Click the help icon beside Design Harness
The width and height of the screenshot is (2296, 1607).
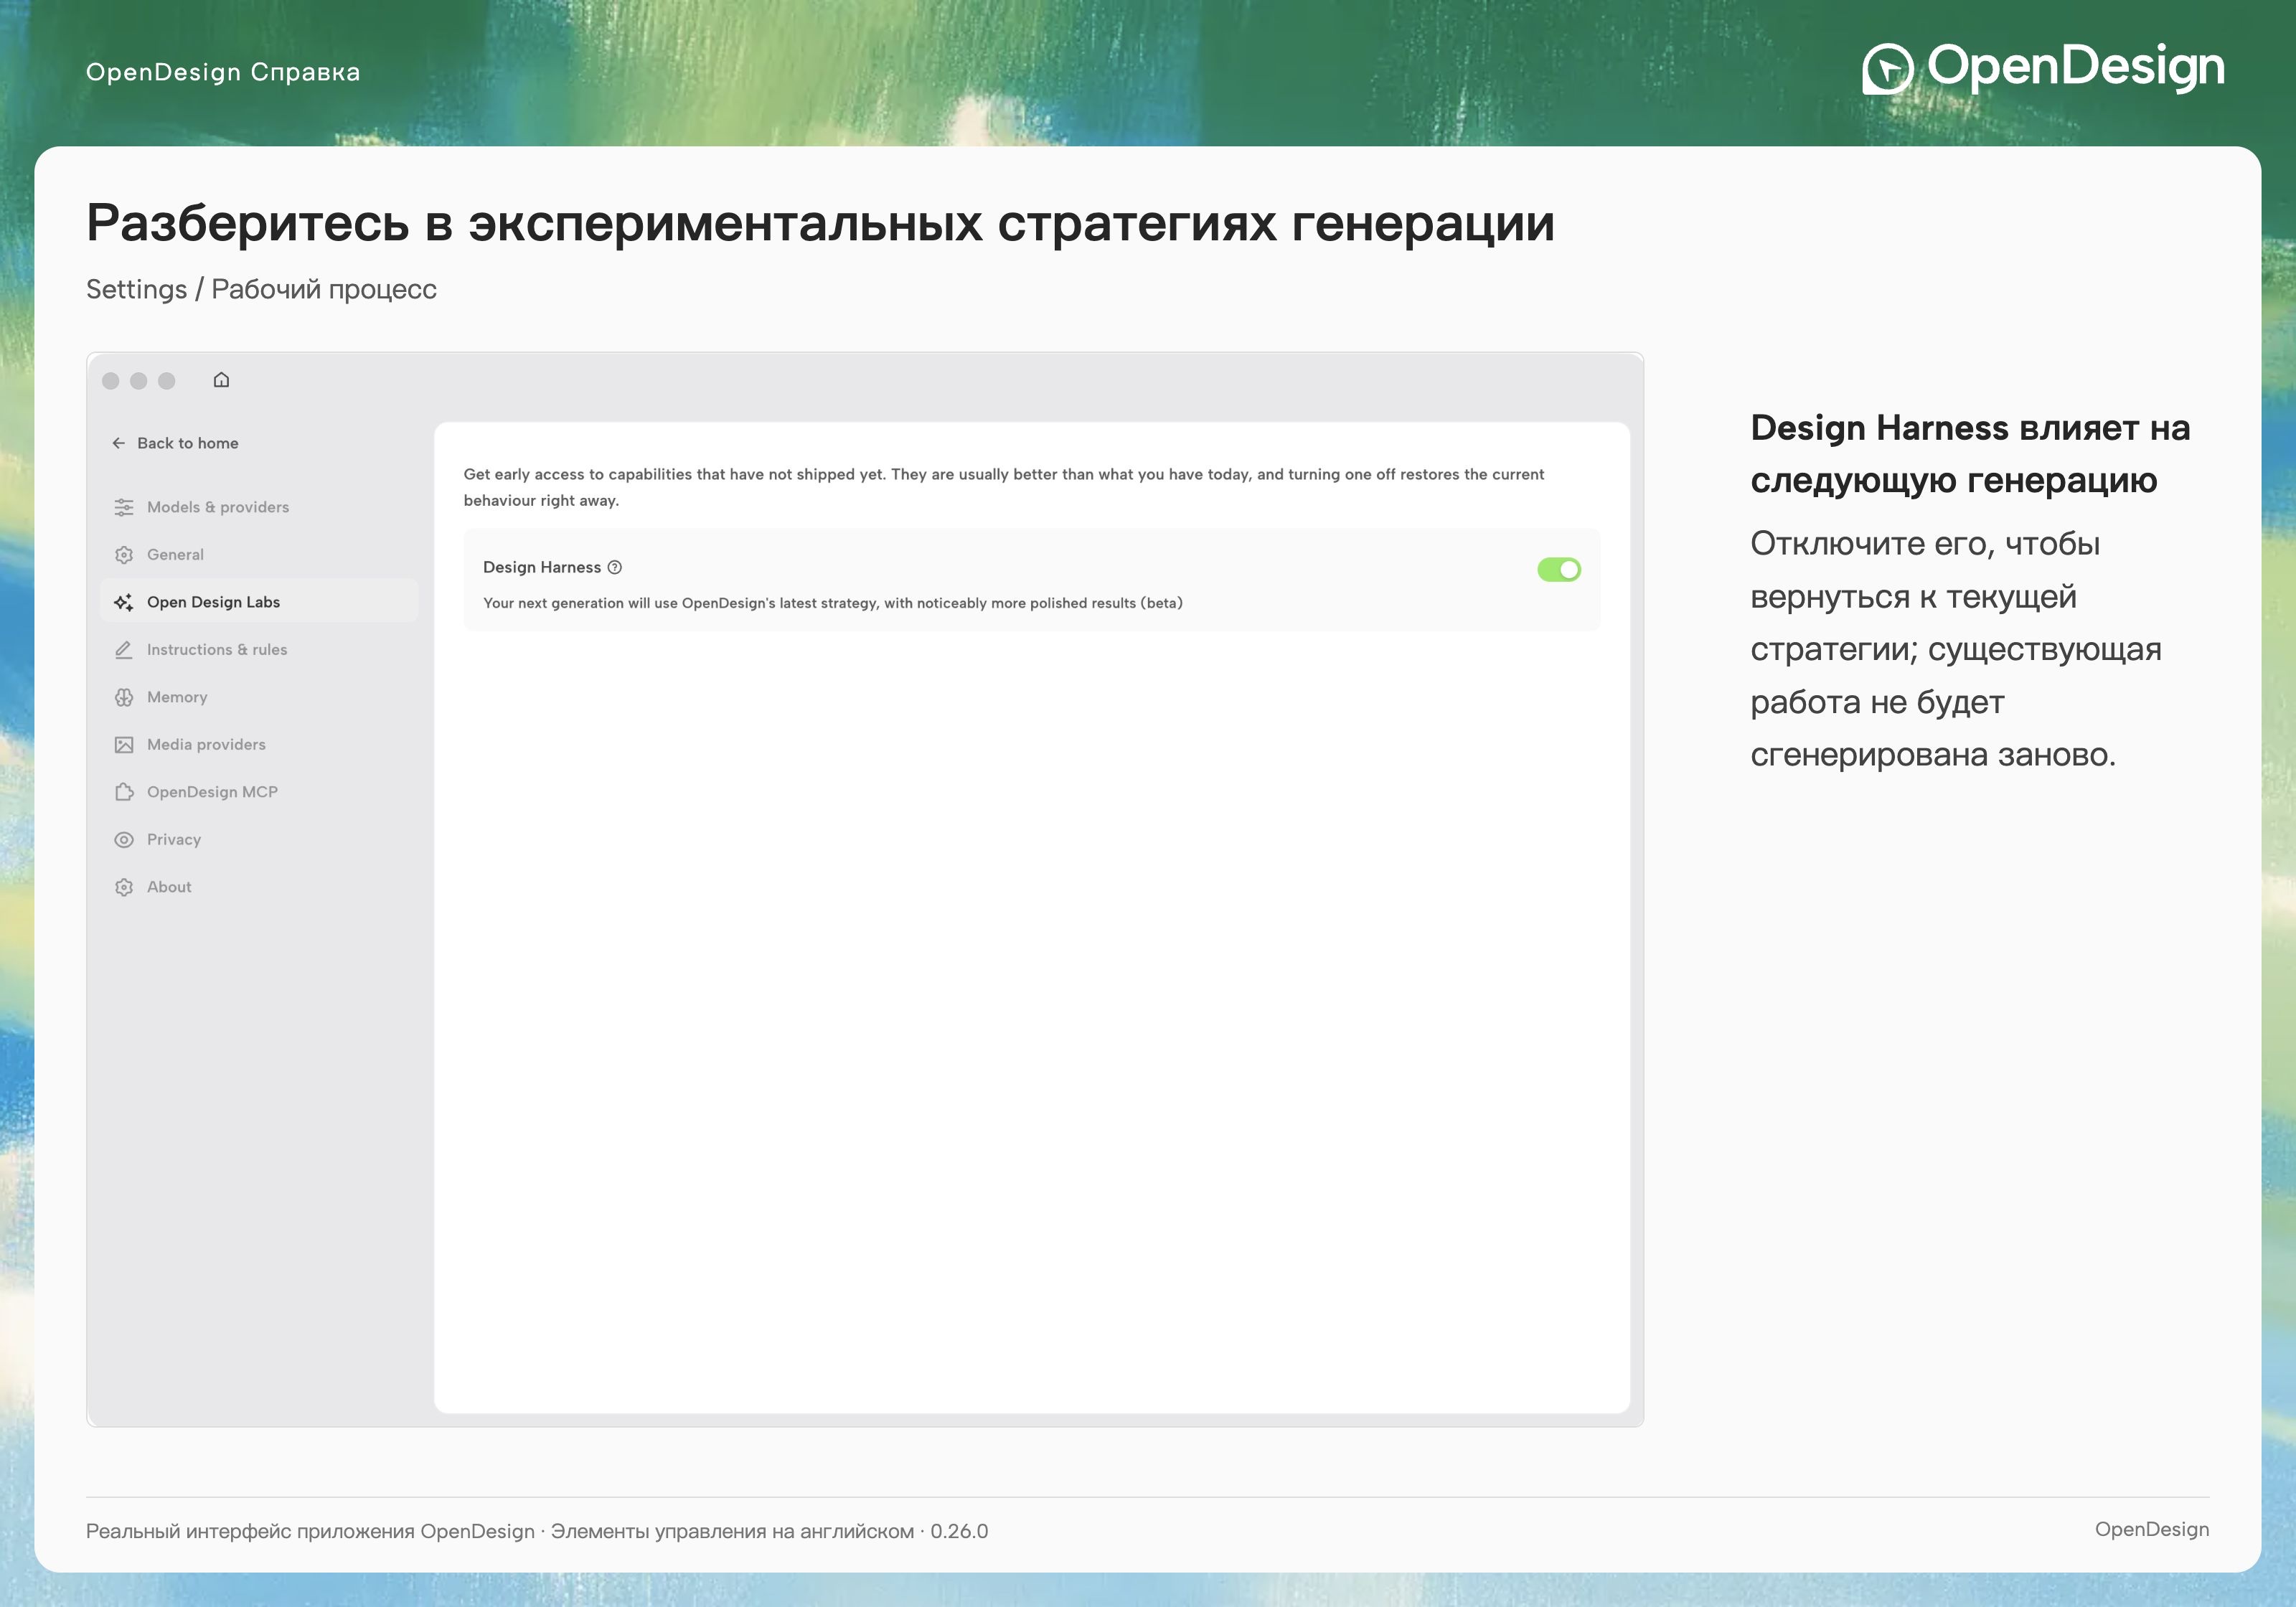[615, 567]
